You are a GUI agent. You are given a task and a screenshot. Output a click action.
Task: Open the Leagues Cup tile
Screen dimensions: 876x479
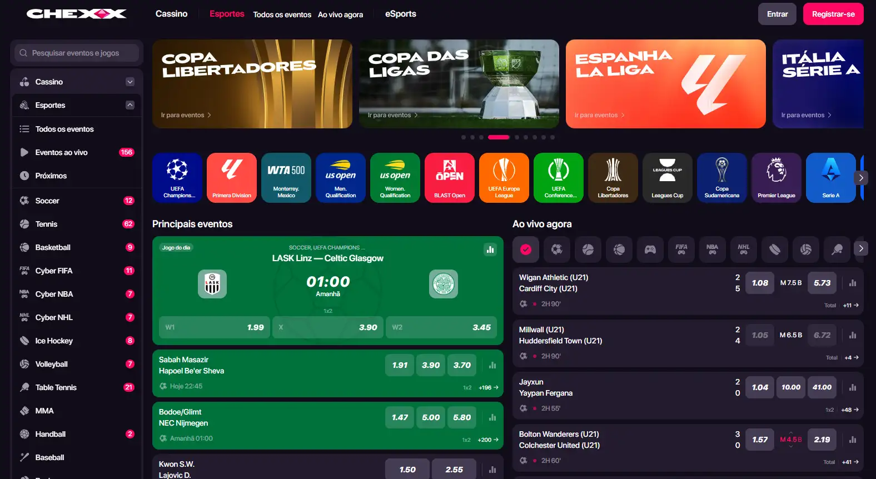pyautogui.click(x=667, y=178)
